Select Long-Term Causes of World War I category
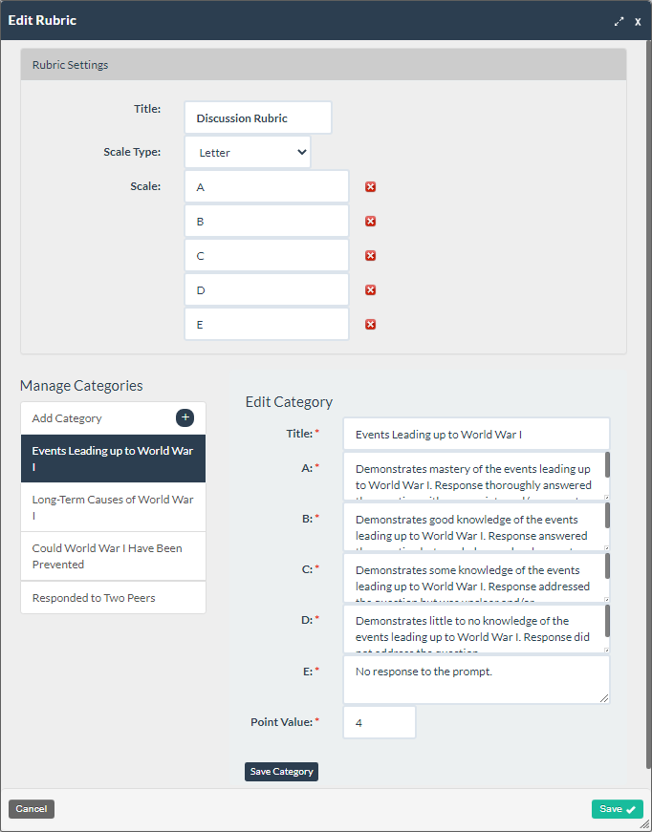Image resolution: width=652 pixels, height=832 pixels. click(x=113, y=507)
